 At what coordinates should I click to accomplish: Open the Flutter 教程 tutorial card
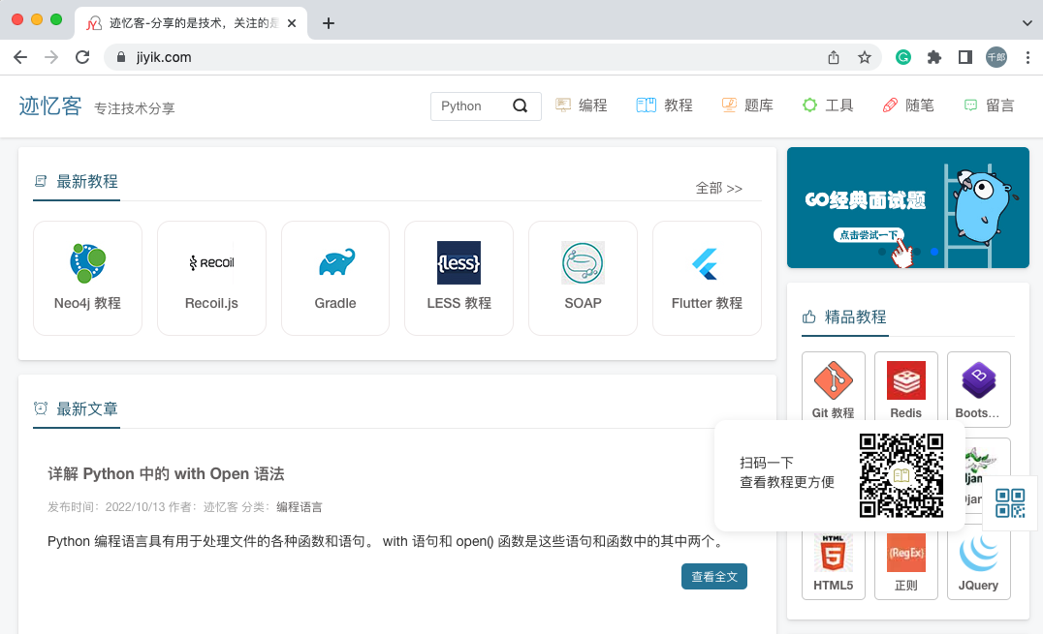(707, 278)
